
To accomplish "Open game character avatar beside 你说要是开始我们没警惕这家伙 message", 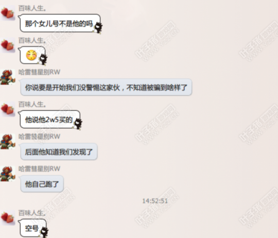I will (x=8, y=77).
